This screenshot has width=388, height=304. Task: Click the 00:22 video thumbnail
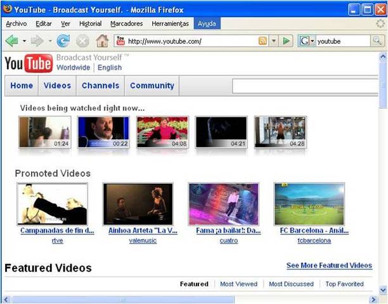(103, 132)
